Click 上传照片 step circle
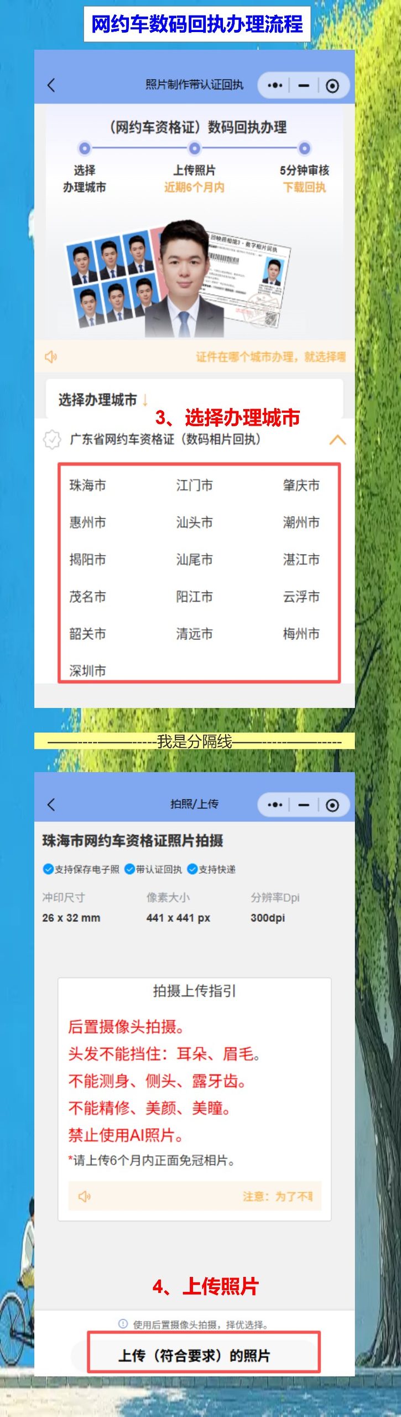Viewport: 401px width, 1417px height. click(x=194, y=148)
